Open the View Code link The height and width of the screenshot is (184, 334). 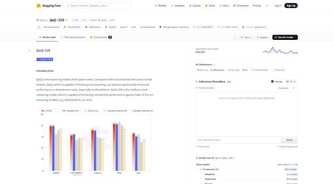[x=202, y=147]
